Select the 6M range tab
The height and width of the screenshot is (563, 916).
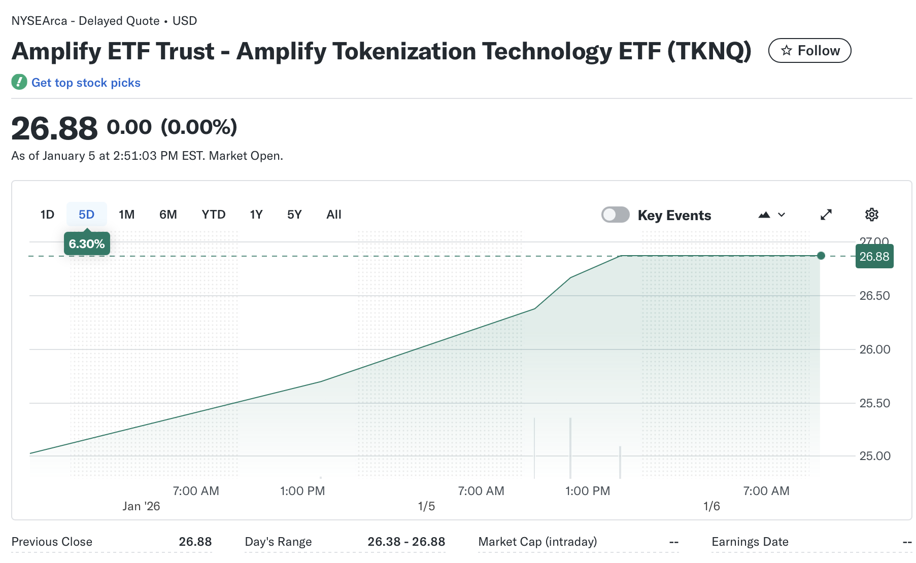(168, 215)
